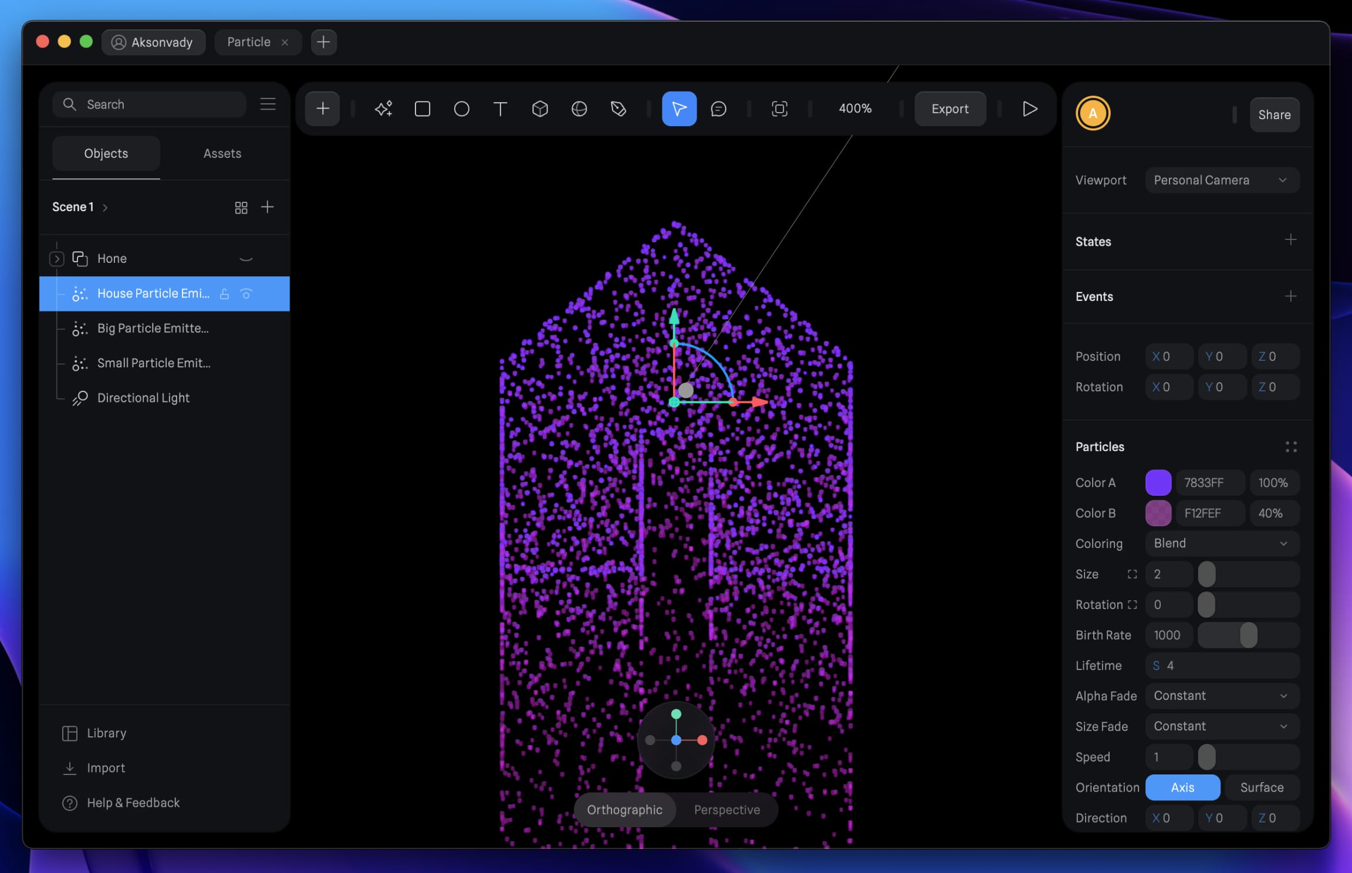Switch to Perspective view mode
1352x873 pixels.
[727, 810]
